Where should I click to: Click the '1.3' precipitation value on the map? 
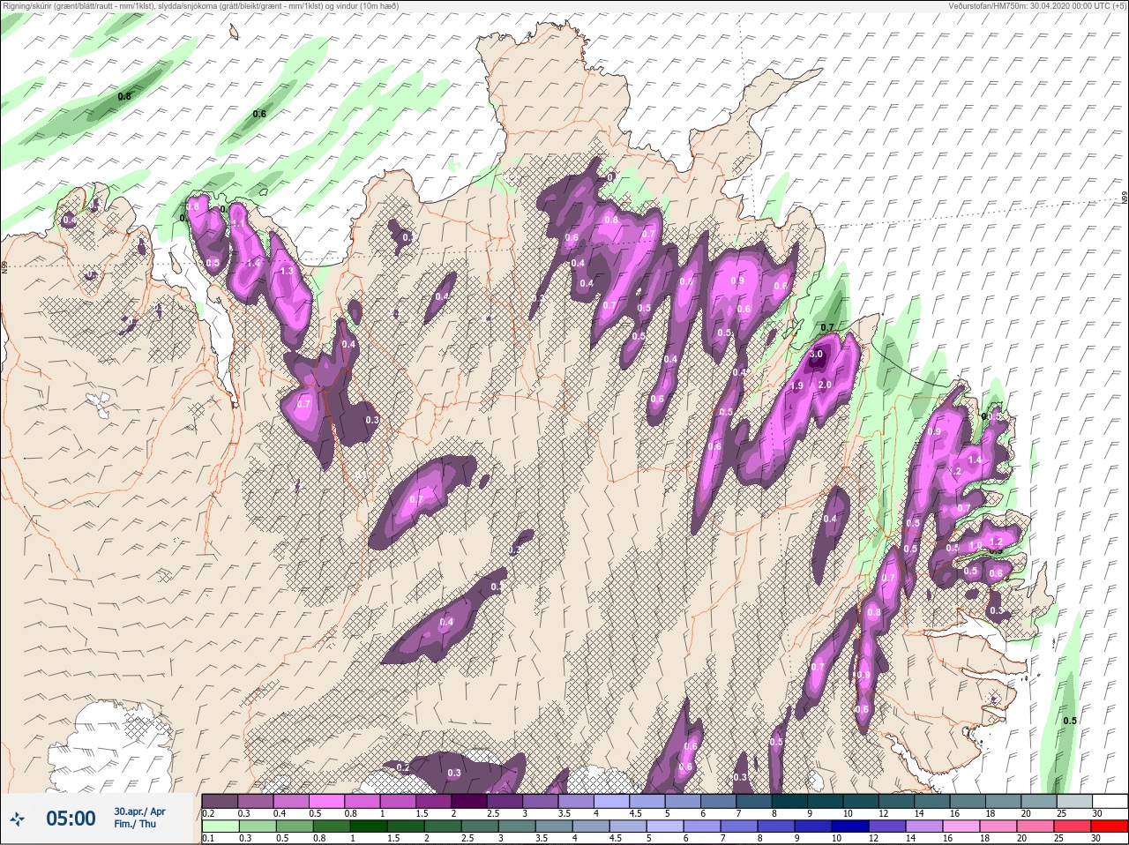[x=287, y=271]
